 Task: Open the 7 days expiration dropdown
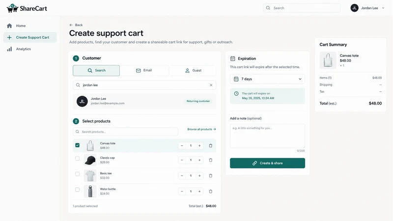[x=267, y=79]
